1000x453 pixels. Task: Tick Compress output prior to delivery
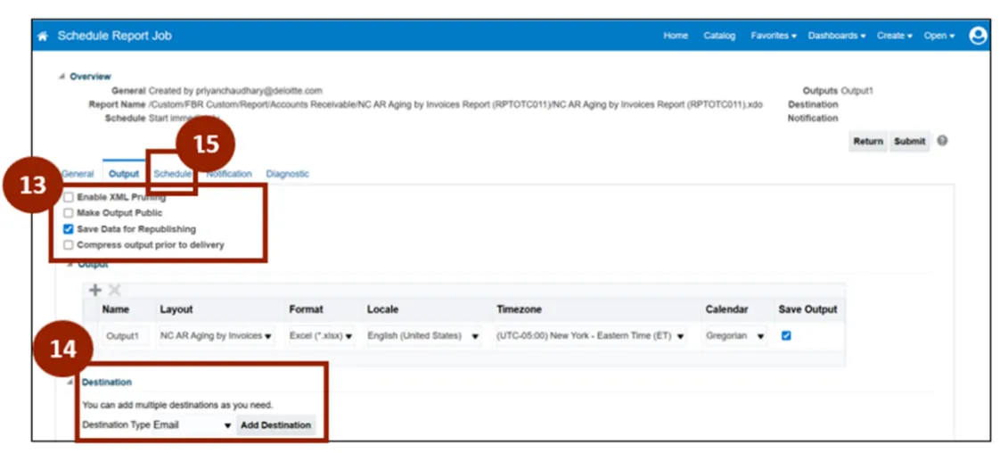[69, 245]
